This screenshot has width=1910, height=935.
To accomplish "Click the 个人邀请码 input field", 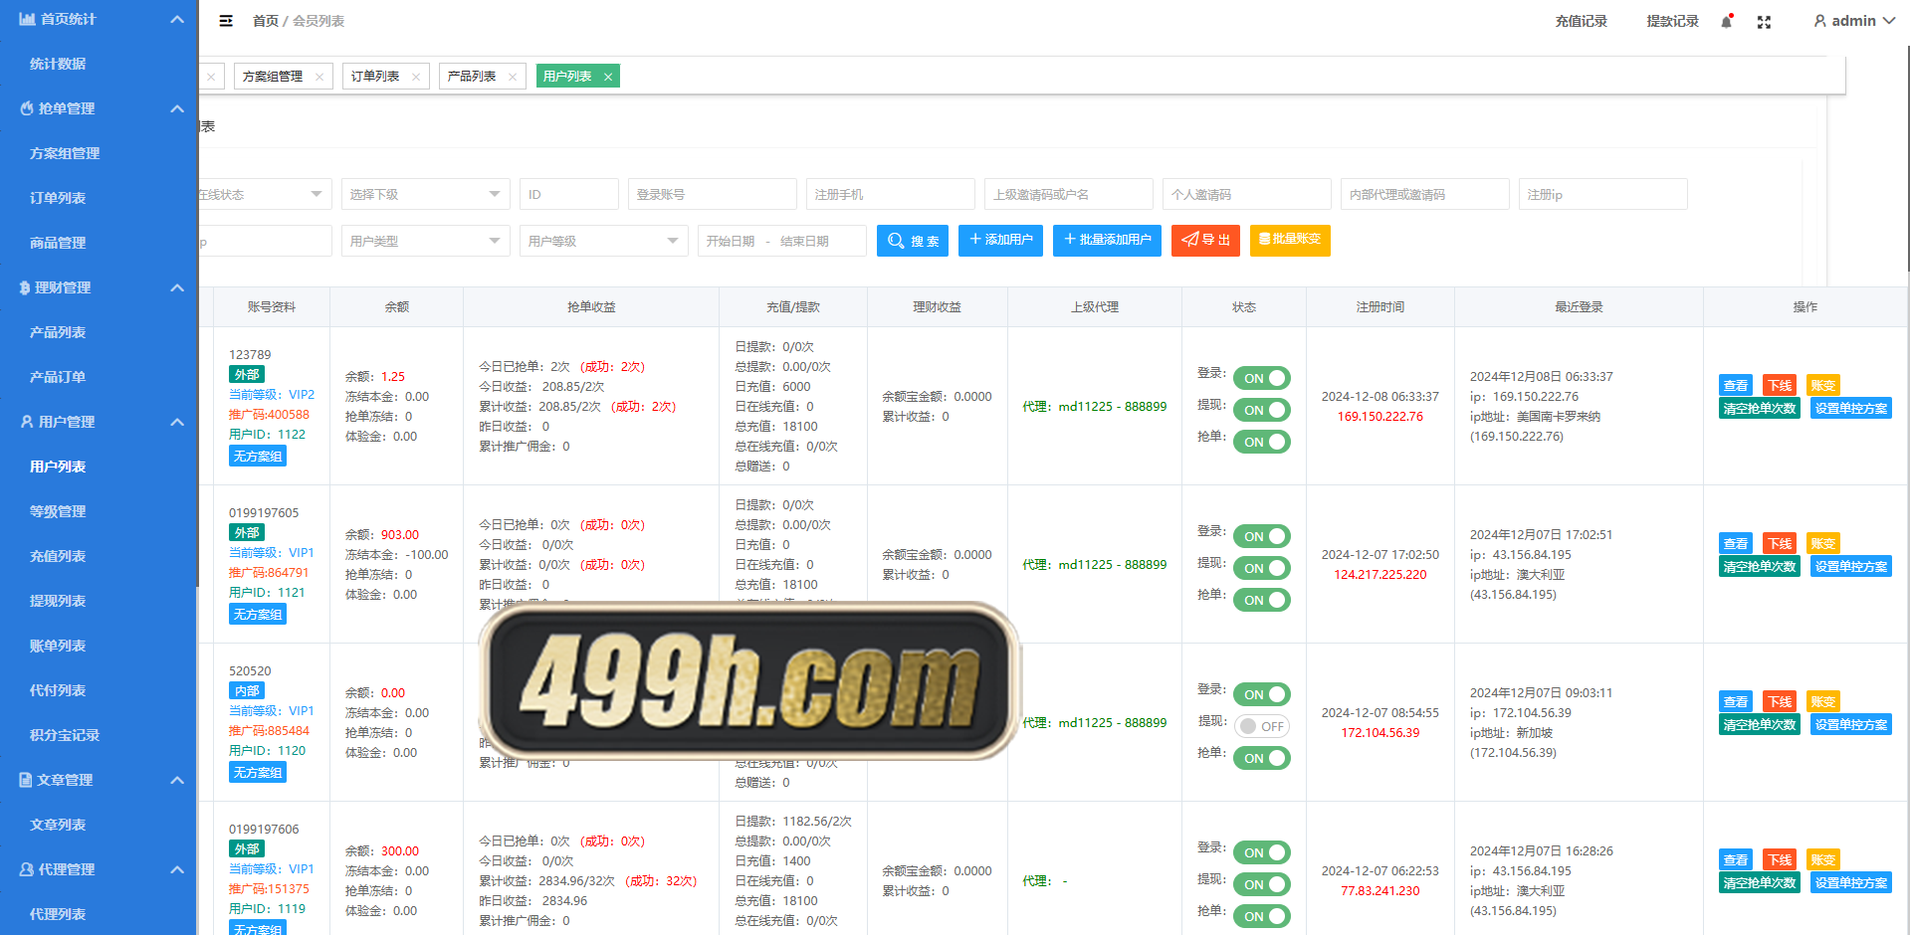I will [x=1246, y=194].
